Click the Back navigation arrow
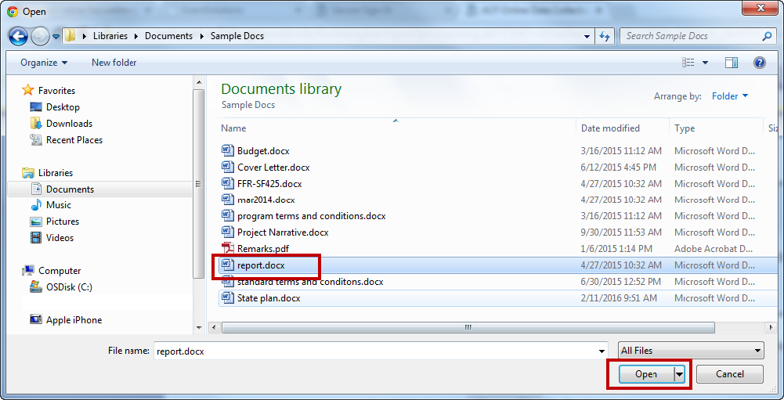Screen dimensions: 784x400 19,36
